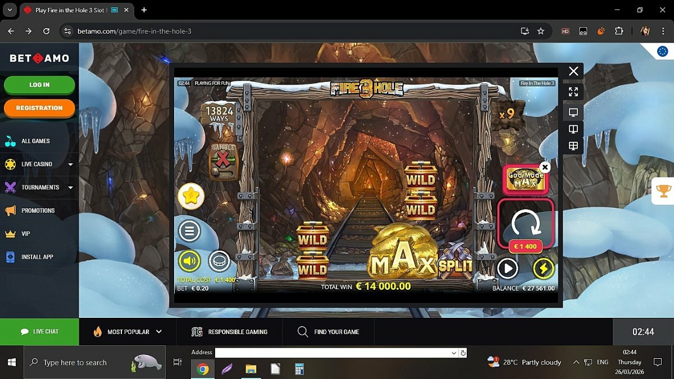This screenshot has height=379, width=674.
Task: Open the VIP section
Action: point(26,234)
